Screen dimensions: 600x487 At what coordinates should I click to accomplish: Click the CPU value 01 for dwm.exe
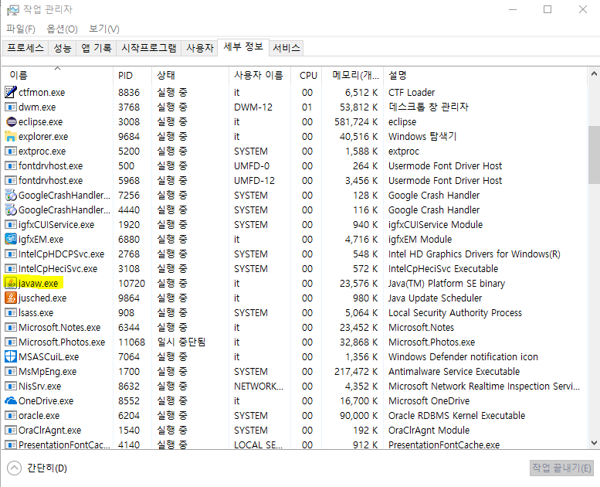pos(307,107)
